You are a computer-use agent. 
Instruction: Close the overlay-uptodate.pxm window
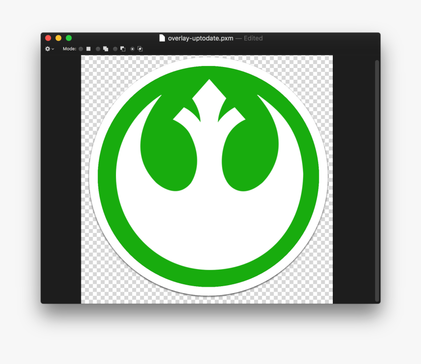point(48,38)
